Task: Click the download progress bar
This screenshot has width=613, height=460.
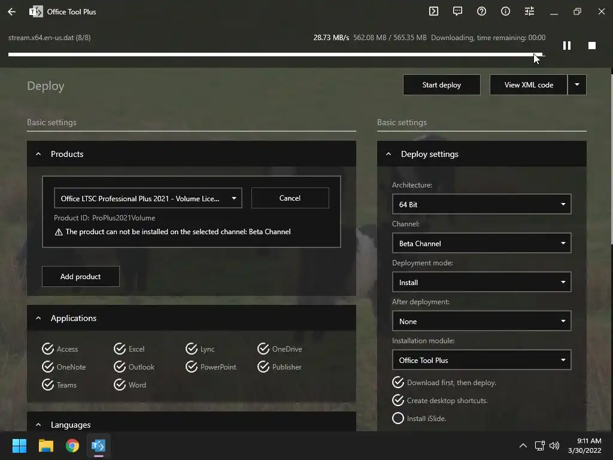Action: pos(277,55)
